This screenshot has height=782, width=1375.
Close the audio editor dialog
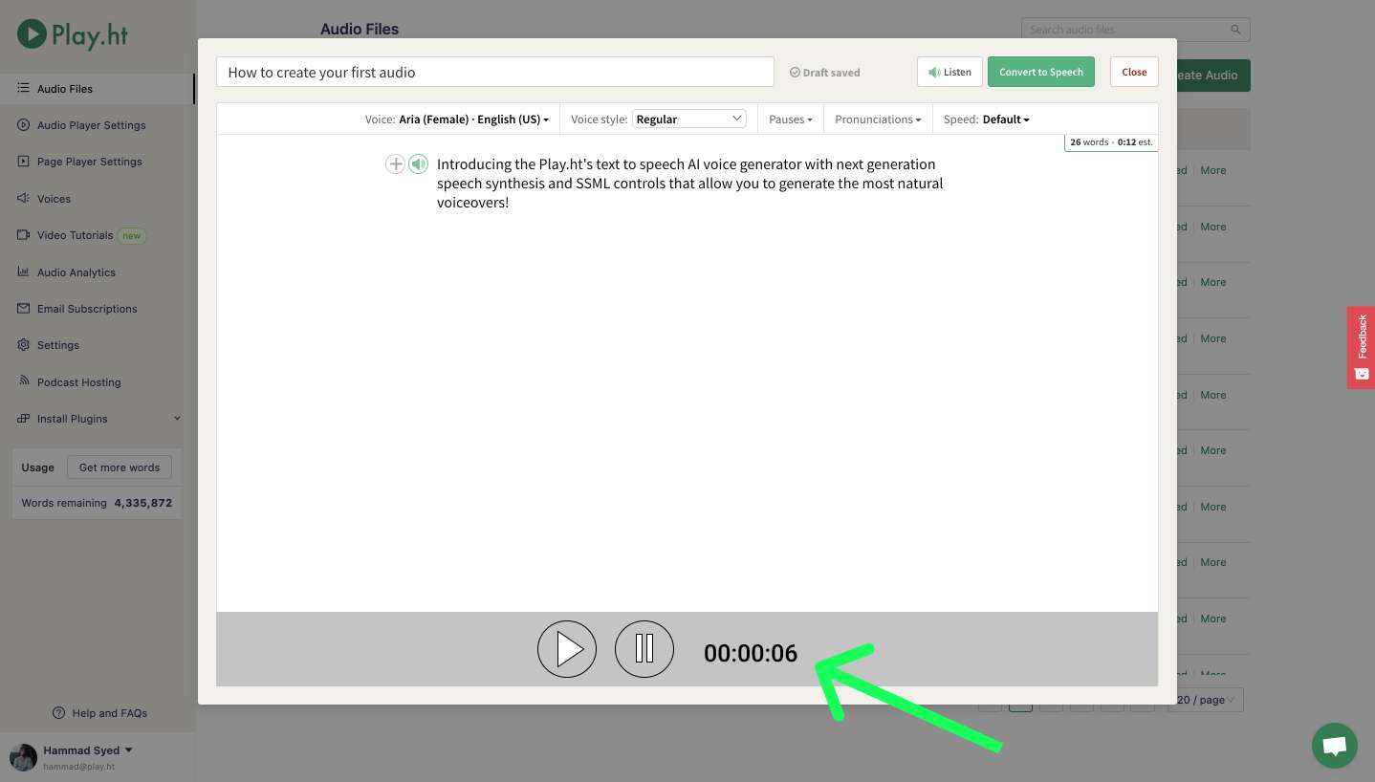click(1134, 72)
